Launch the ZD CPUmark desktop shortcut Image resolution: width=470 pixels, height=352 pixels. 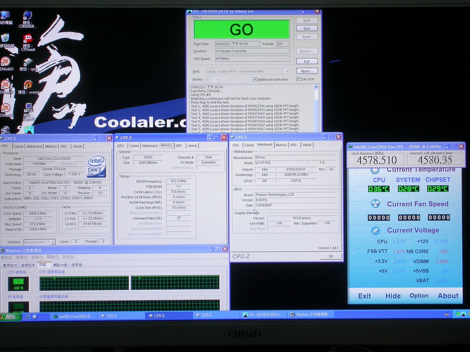28,38
